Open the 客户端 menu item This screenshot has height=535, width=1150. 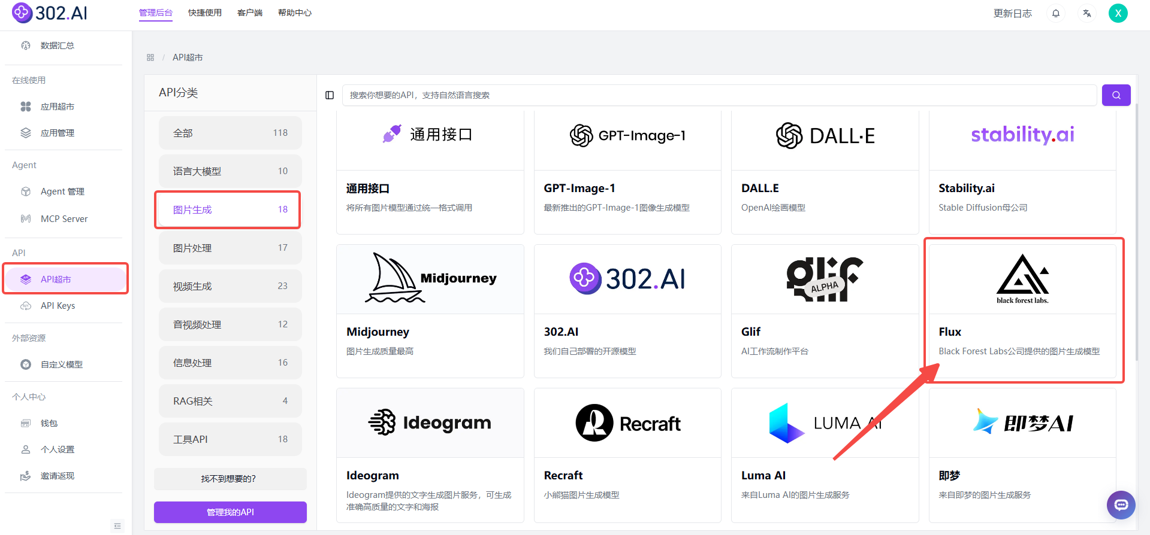tap(250, 13)
